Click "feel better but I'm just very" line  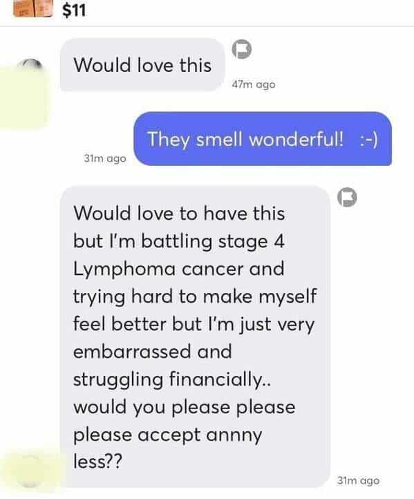pyautogui.click(x=194, y=324)
